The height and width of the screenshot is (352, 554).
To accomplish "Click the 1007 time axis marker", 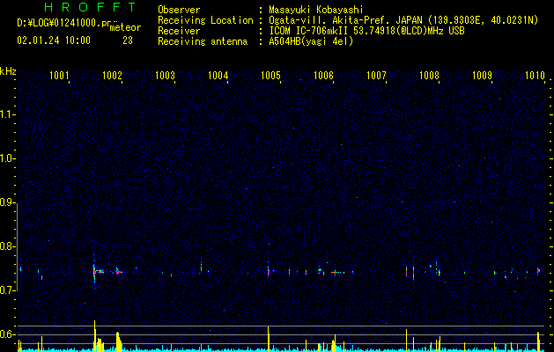I will [x=377, y=76].
